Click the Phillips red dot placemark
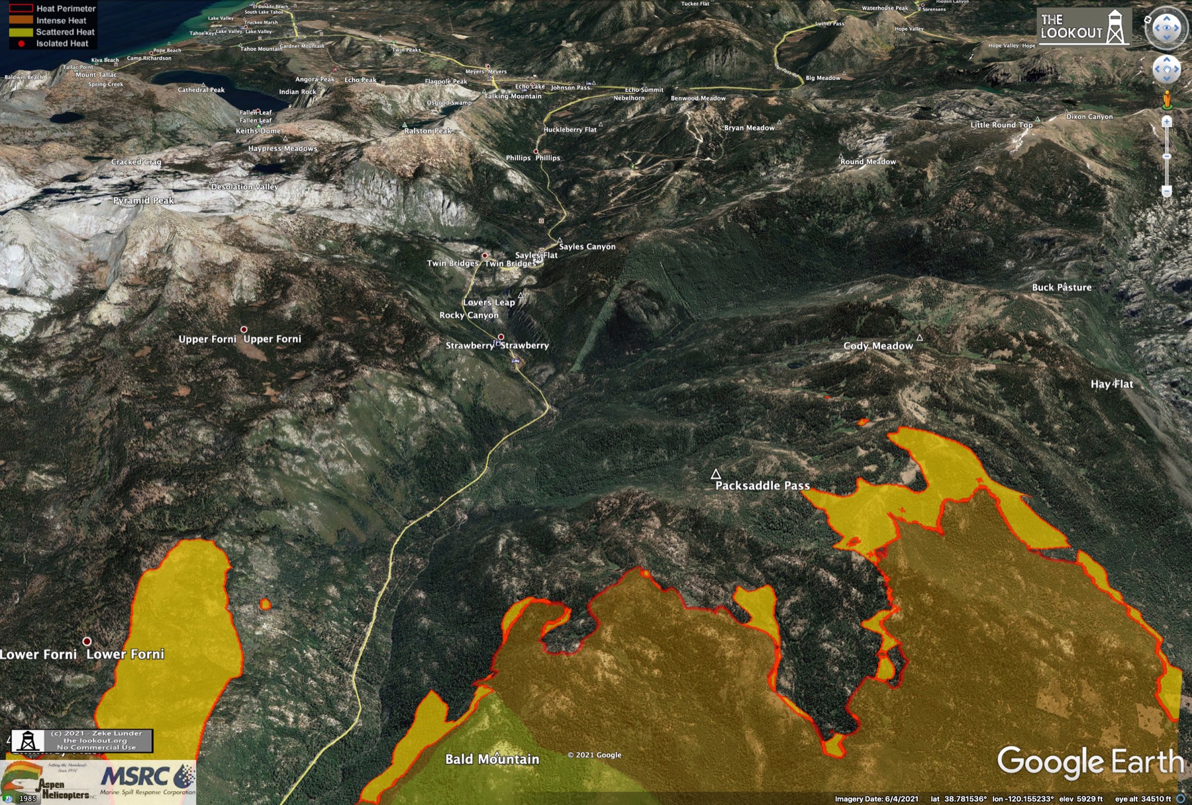Viewport: 1192px width, 805px height. coord(536,152)
